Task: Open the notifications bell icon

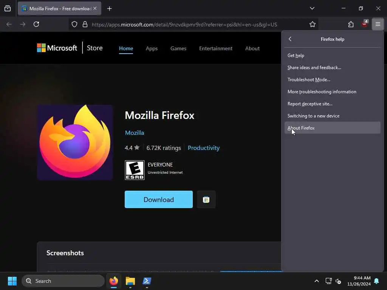Action: (376, 281)
